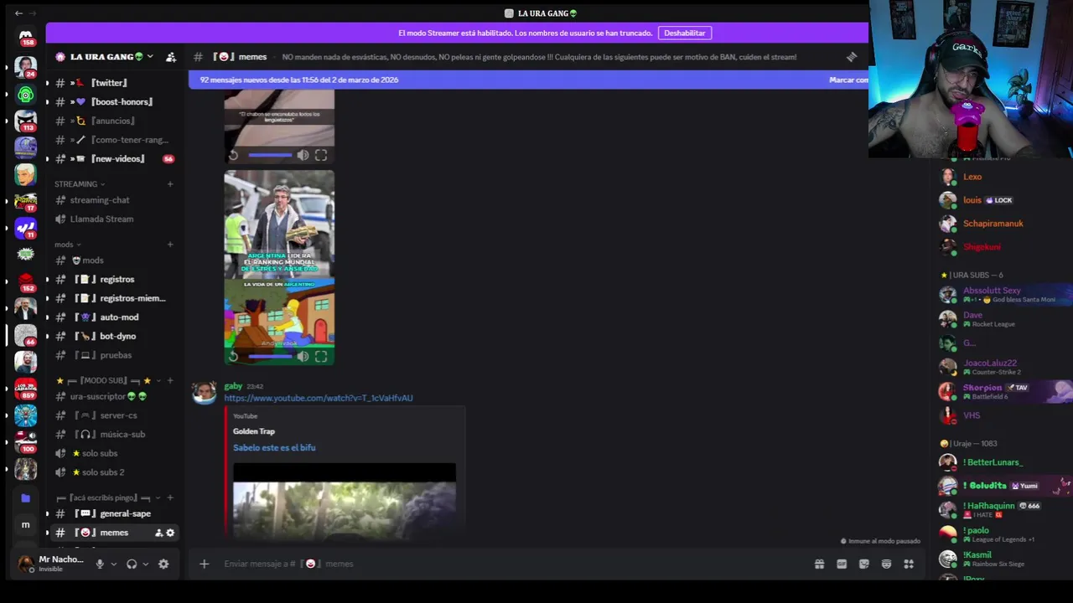
Task: Open user settings gear icon
Action: [x=163, y=564]
